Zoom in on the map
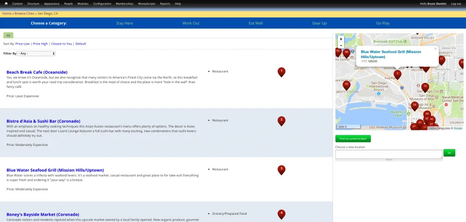 [x=341, y=39]
